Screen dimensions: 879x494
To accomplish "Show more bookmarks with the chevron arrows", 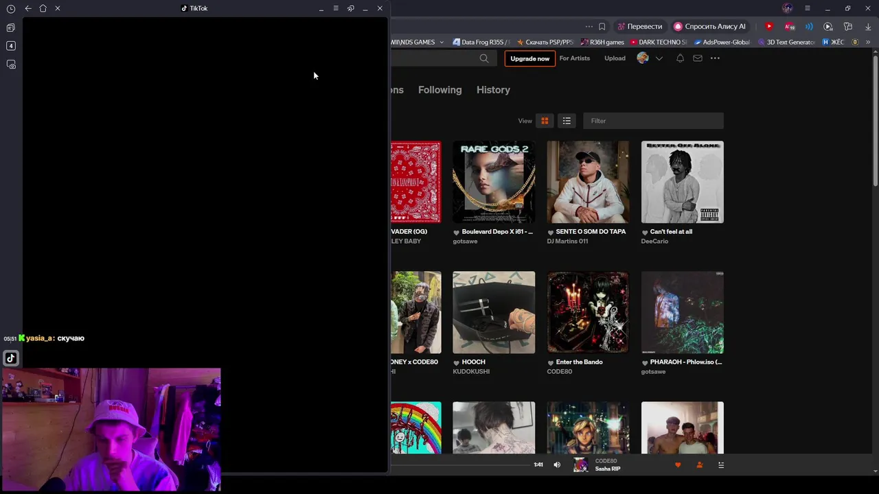I will point(868,43).
